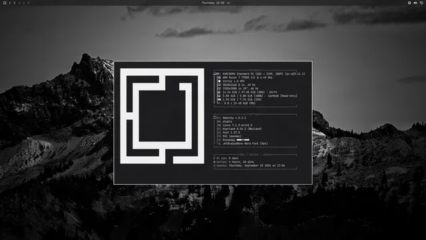This screenshot has height=240, width=426.
Task: Click the tray icon left of the speaker
Action: (x=409, y=3)
